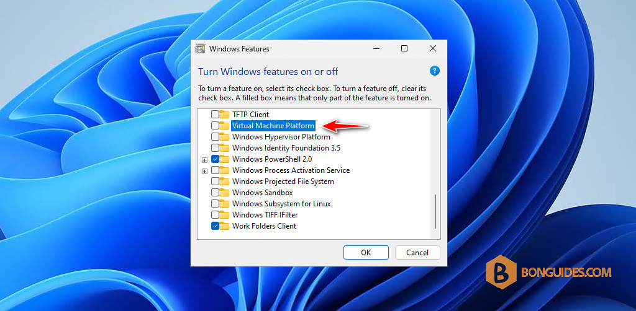Close the Windows Features dialog
636x311 pixels.
[433, 48]
